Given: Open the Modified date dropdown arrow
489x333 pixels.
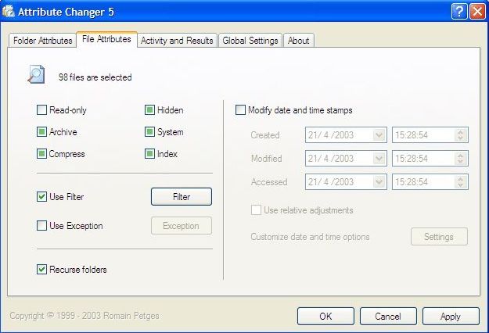Looking at the screenshot, I should [379, 158].
